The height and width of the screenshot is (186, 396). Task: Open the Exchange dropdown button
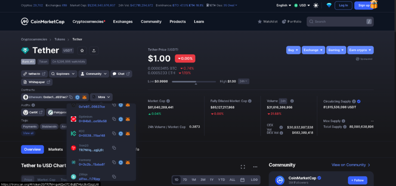point(313,50)
